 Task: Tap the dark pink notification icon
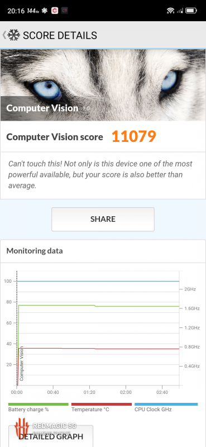coord(65,11)
